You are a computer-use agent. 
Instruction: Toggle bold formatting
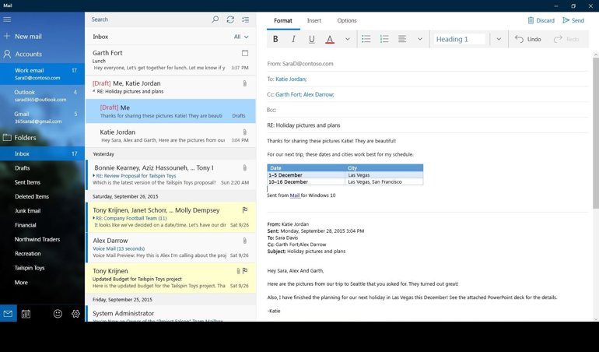275,39
